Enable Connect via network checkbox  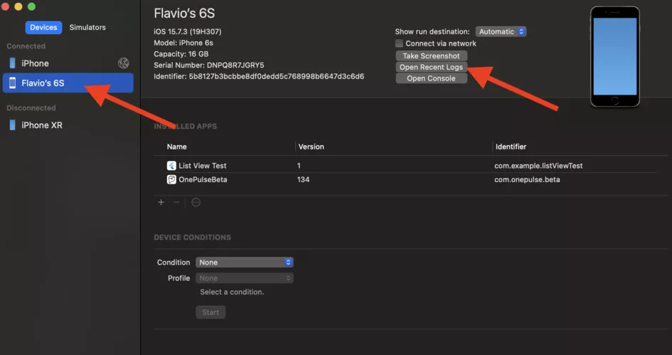click(399, 43)
